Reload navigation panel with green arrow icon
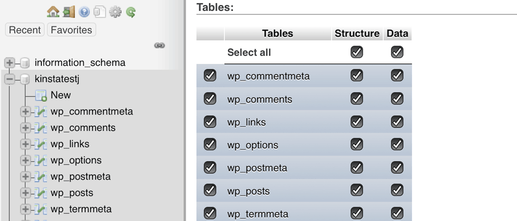The height and width of the screenshot is (221, 517). click(x=130, y=11)
